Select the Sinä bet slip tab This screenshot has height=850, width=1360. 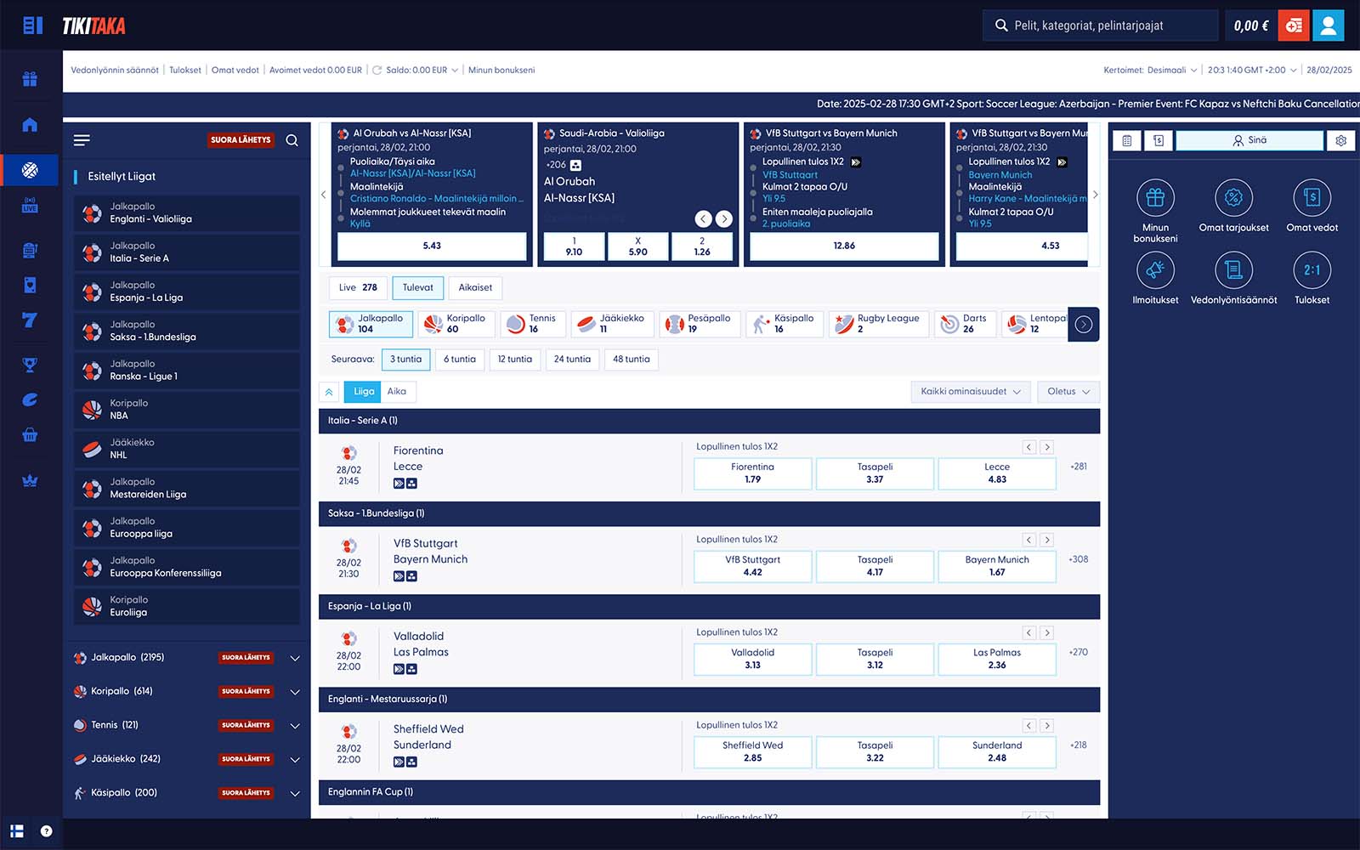coord(1249,140)
